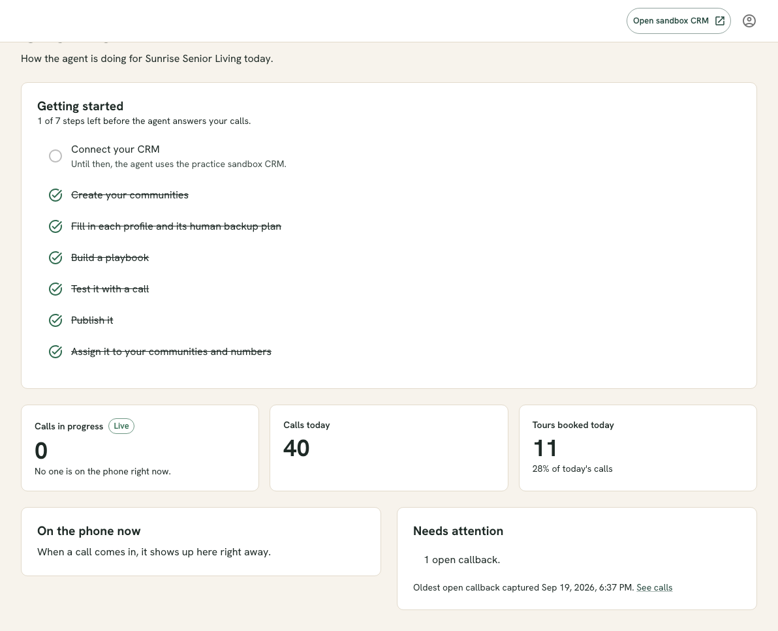
Task: Click the '1 open callback.' text
Action: [462, 560]
